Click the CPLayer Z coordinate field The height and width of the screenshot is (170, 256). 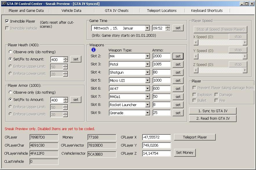point(157,153)
